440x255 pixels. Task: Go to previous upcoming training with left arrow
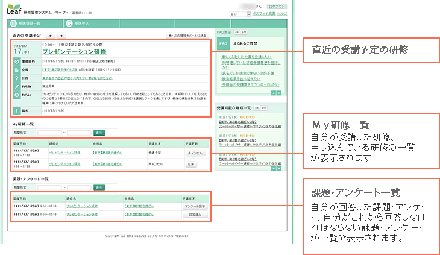coord(51,36)
